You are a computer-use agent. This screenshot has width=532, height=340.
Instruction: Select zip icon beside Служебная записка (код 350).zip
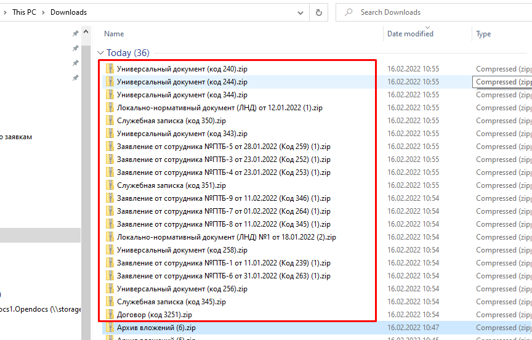(x=110, y=121)
